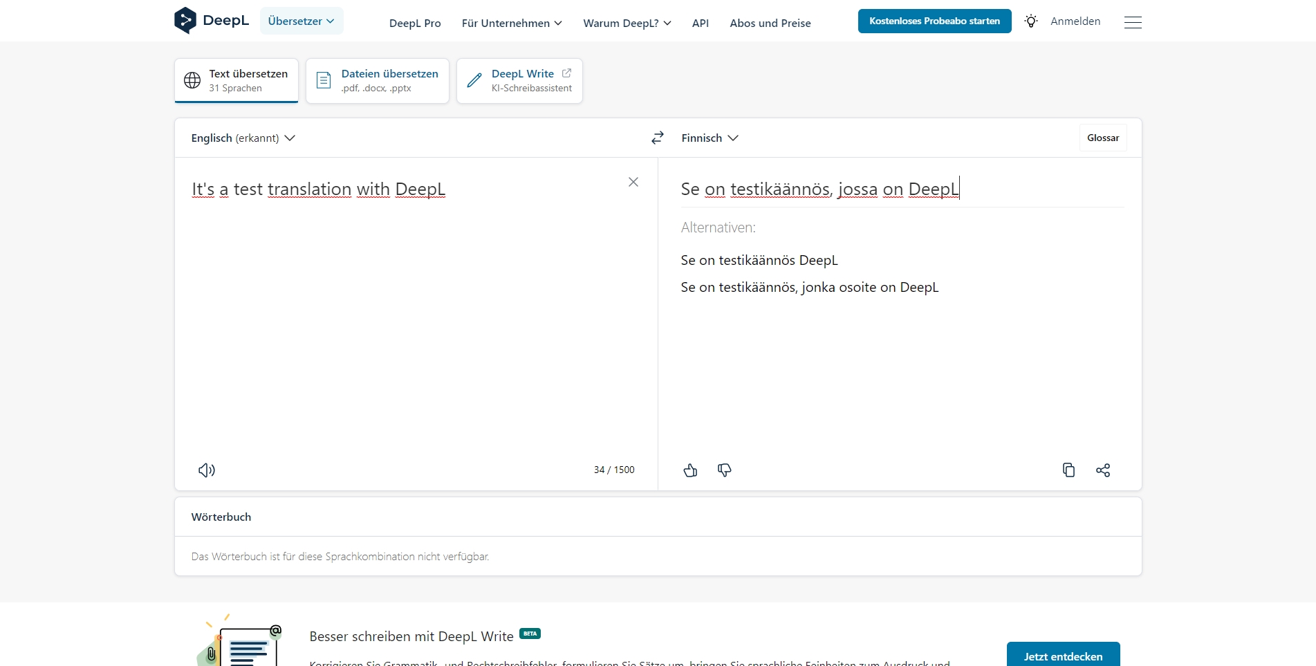Click the Besser schreiben mit DeepL Write heading
The height and width of the screenshot is (666, 1316).
(411, 636)
